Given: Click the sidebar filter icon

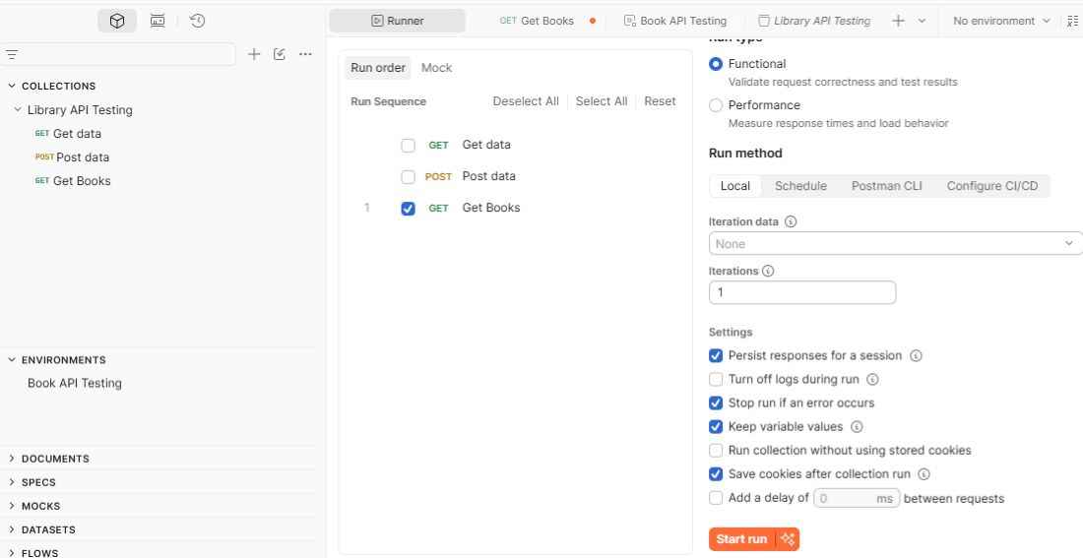Looking at the screenshot, I should 12,54.
